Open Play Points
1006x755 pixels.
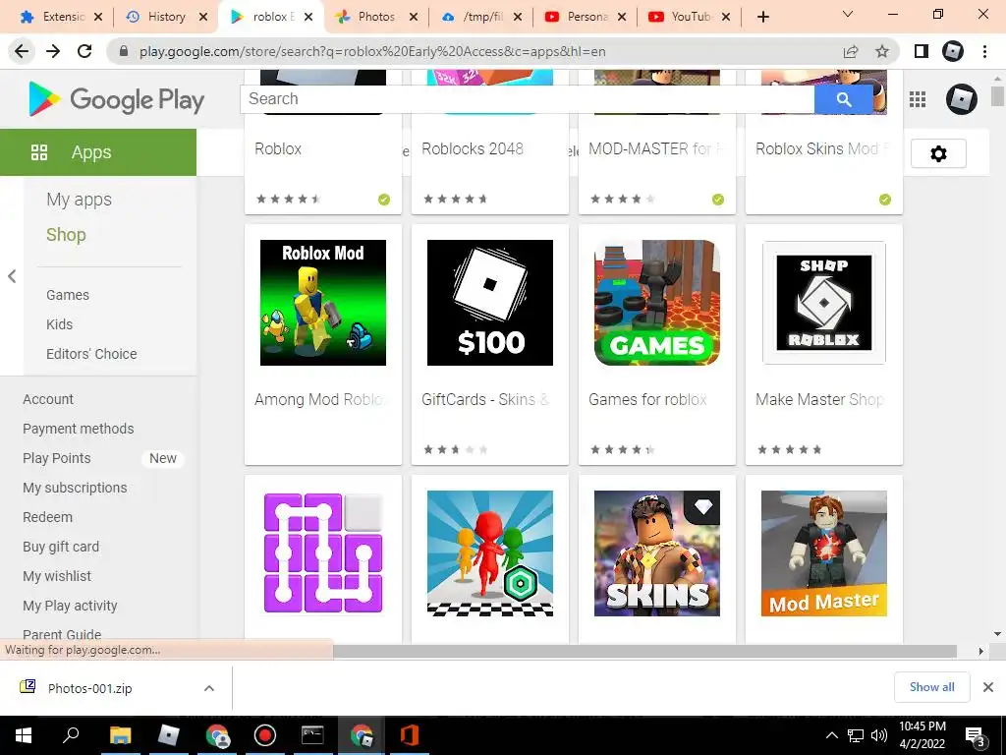56,458
